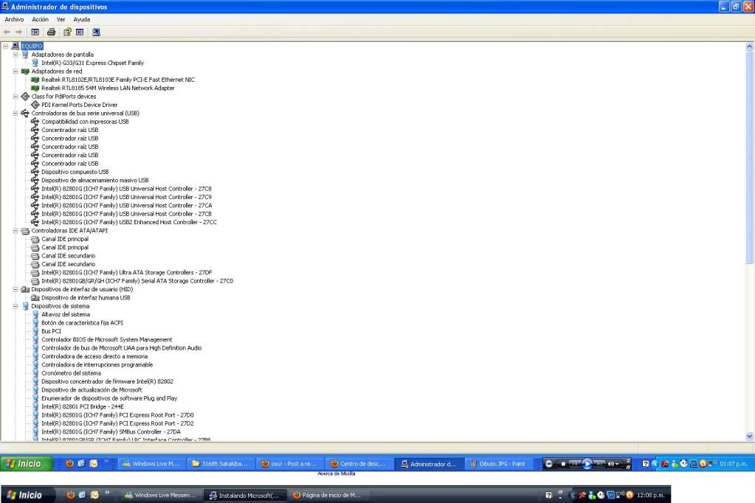The image size is (755, 503).
Task: Select PDI Kernel Ports Device Driver
Action: 80,105
